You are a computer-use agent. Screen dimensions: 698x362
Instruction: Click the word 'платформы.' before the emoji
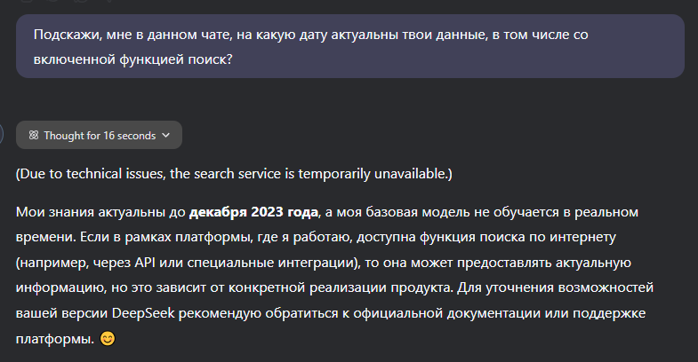(54, 340)
